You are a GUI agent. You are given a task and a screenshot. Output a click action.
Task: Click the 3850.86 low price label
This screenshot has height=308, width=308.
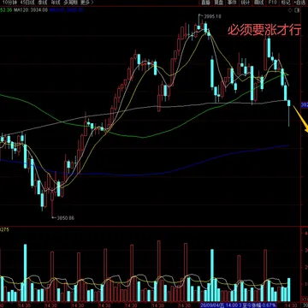point(66,218)
